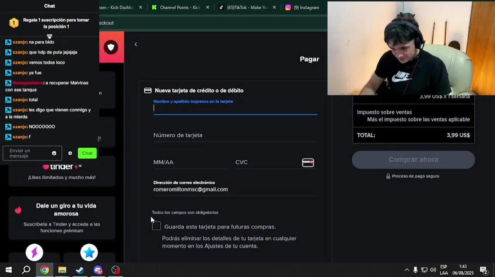The image size is (495, 277).
Task: Click the Todos los campos son obligatorios note
Action: [x=185, y=212]
